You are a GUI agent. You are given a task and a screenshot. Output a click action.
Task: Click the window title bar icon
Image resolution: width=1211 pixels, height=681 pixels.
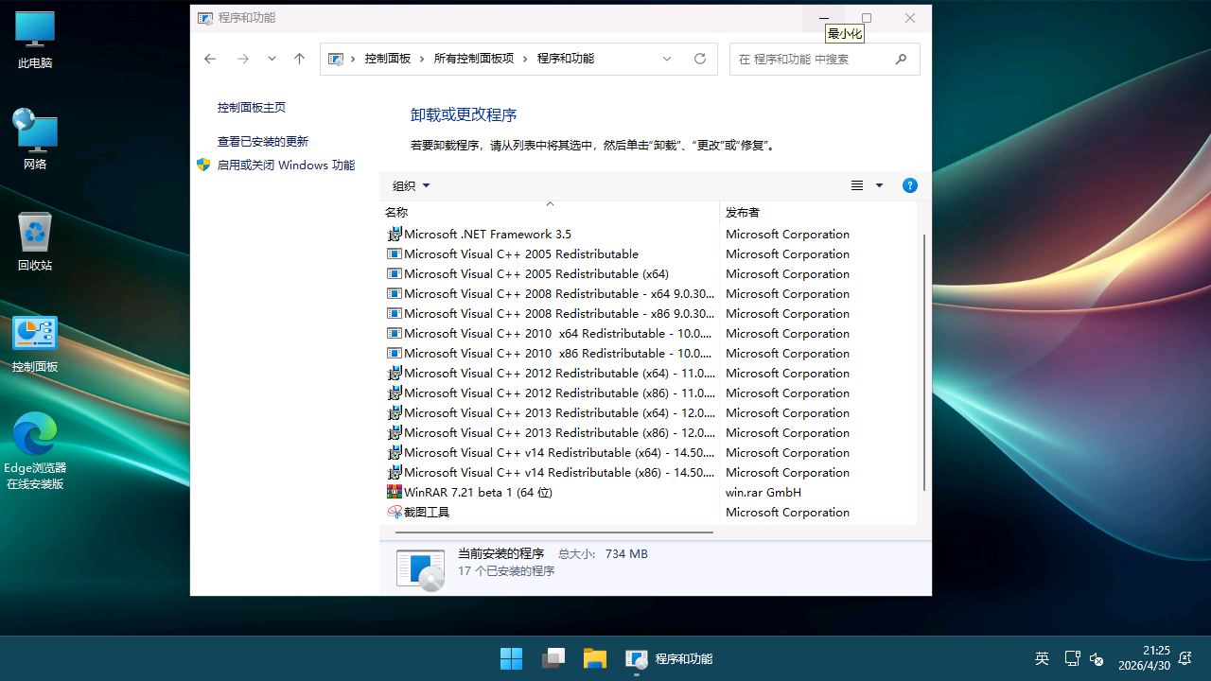click(205, 18)
